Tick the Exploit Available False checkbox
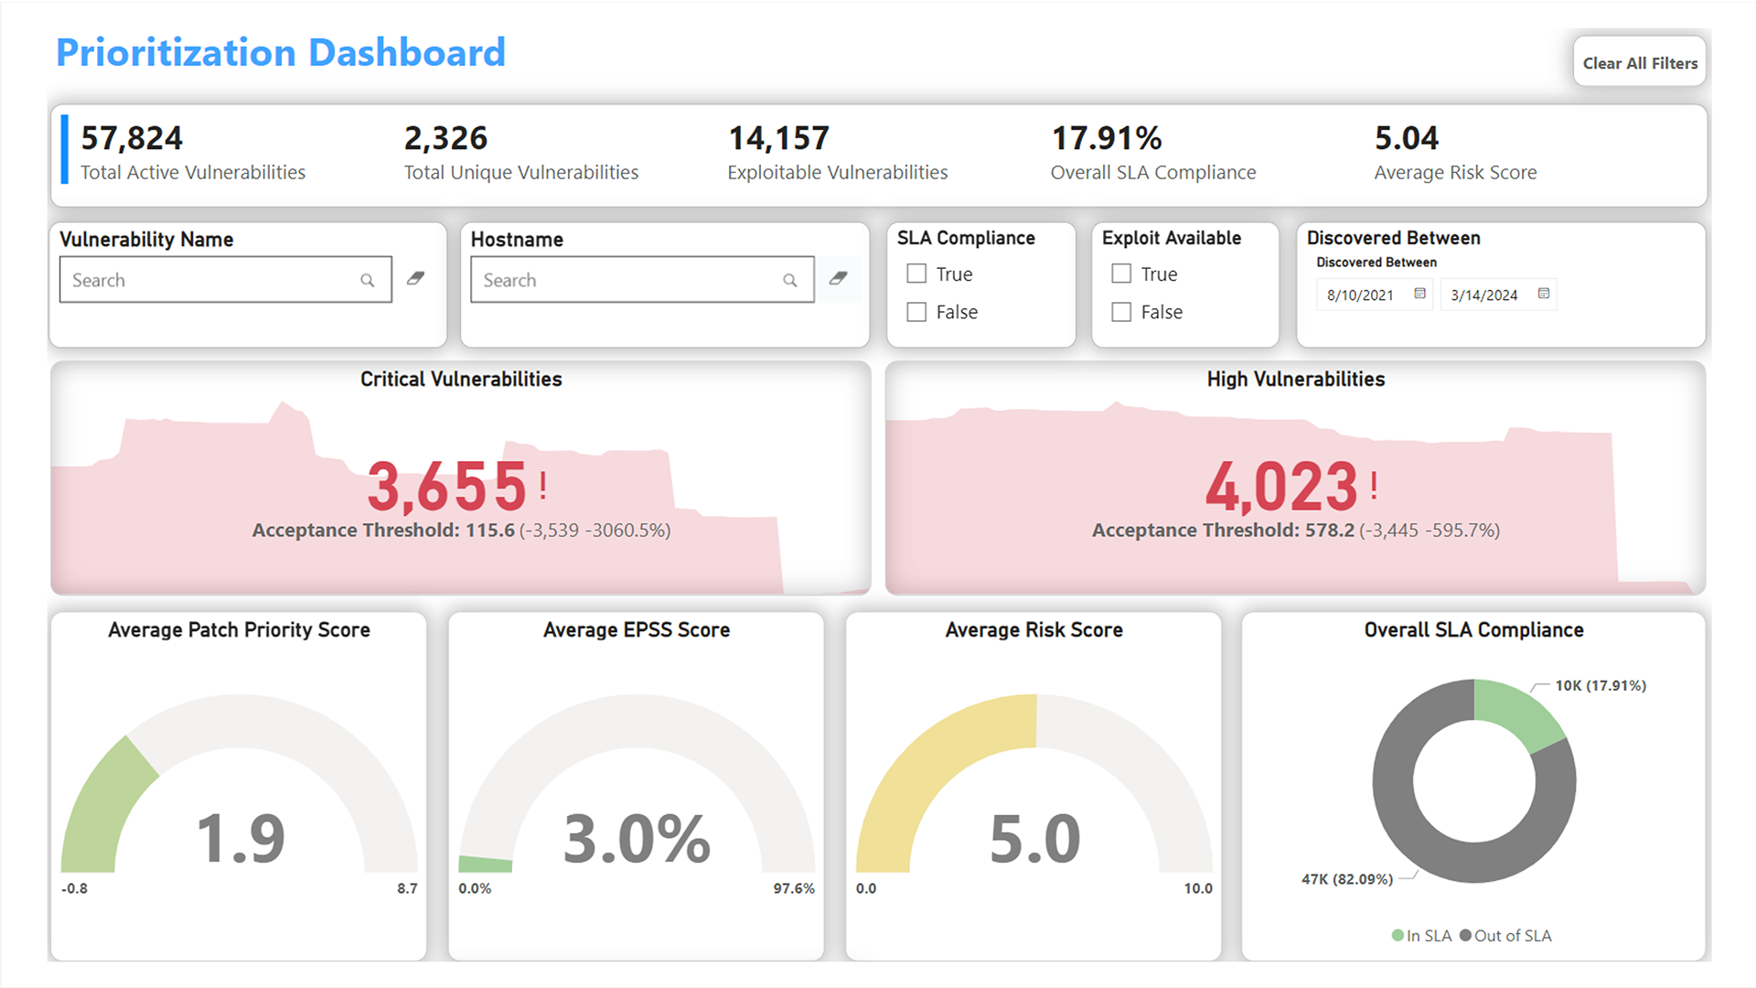This screenshot has height=988, width=1756. (x=1121, y=312)
